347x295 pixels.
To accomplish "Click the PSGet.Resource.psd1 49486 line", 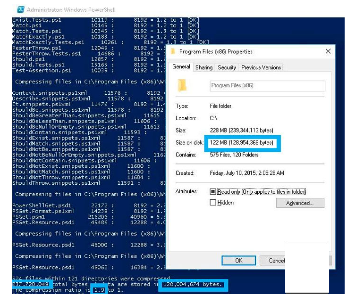I will tap(89, 222).
